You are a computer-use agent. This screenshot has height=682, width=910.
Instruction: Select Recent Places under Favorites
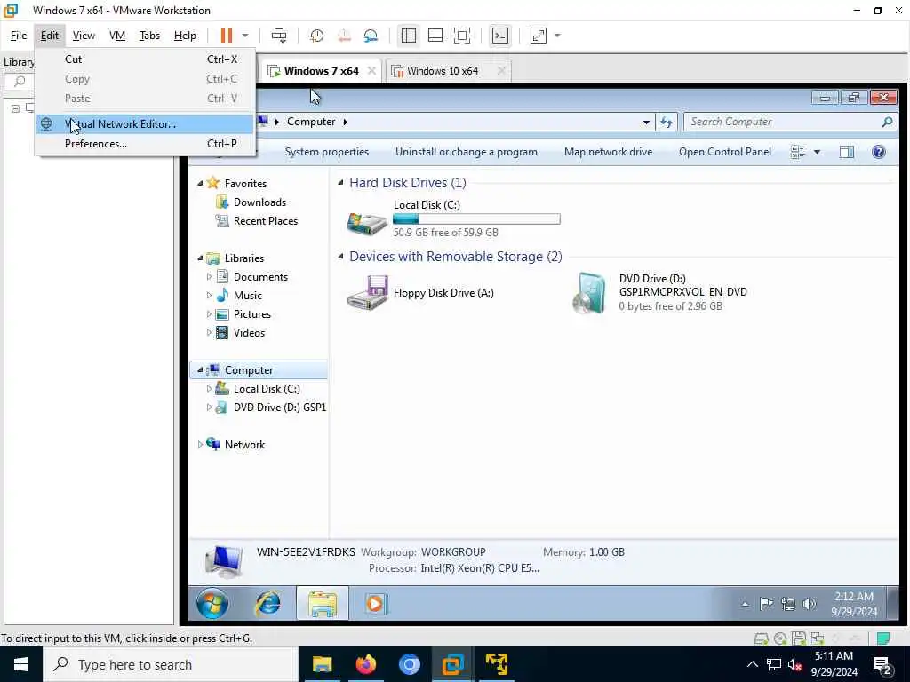coord(265,221)
